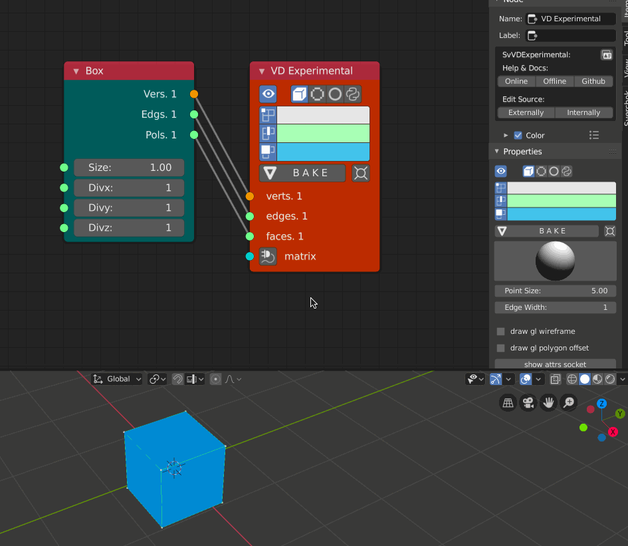
Task: Uncheck the Color checkbox
Action: tap(518, 136)
